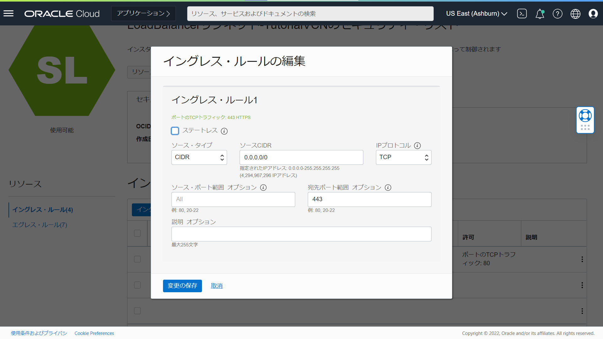Enable the ステートレス checkbox
603x339 pixels.
175,131
